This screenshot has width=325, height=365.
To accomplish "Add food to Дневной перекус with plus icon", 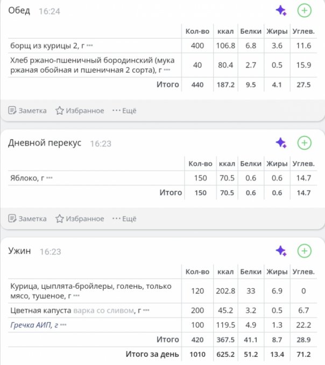I will coord(304,143).
